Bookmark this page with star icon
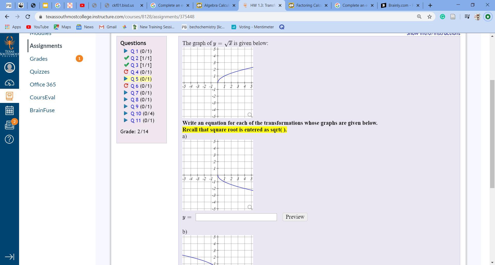495x265 pixels. click(x=430, y=17)
